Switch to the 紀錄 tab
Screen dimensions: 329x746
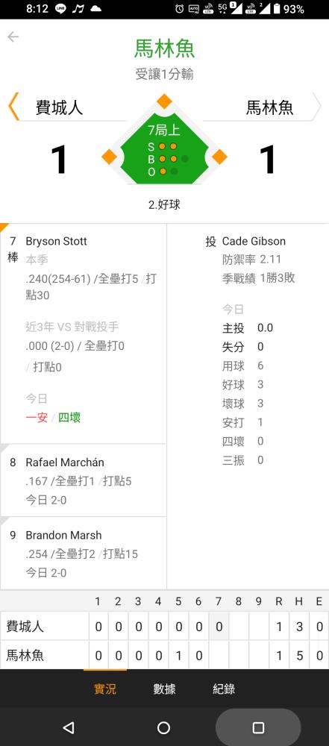[x=224, y=689]
